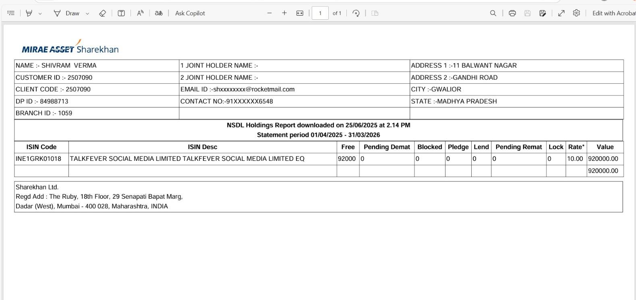This screenshot has width=636, height=300.
Task: Click the Save as icon
Action: [543, 13]
